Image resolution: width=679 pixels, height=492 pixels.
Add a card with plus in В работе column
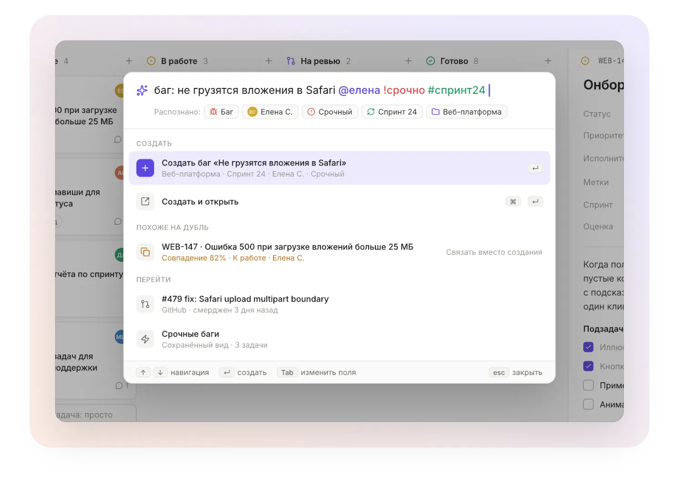(269, 61)
